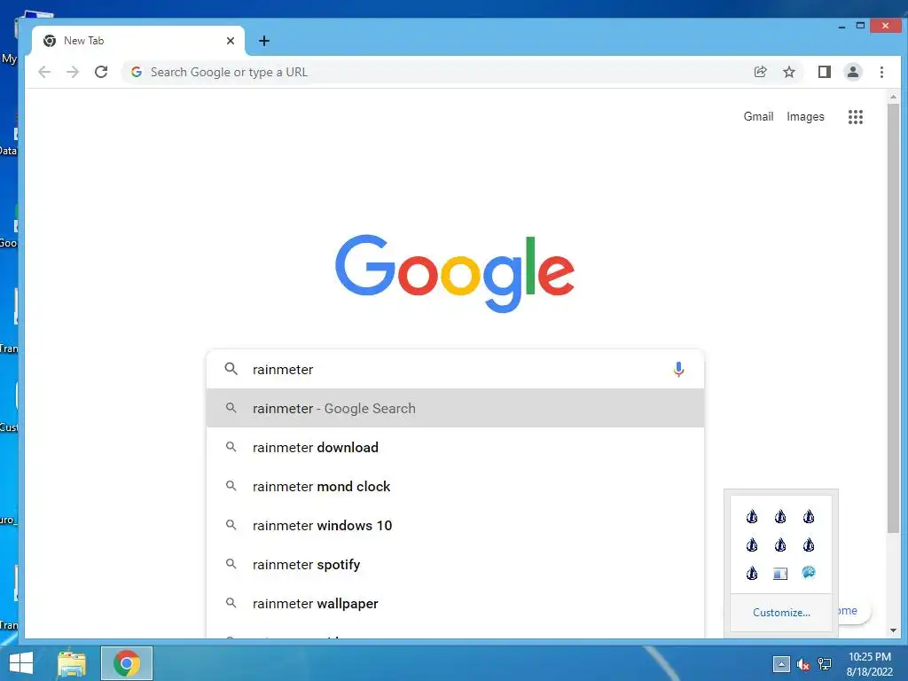Screen dimensions: 908x681
Task: Open the network tray icon
Action: (825, 664)
